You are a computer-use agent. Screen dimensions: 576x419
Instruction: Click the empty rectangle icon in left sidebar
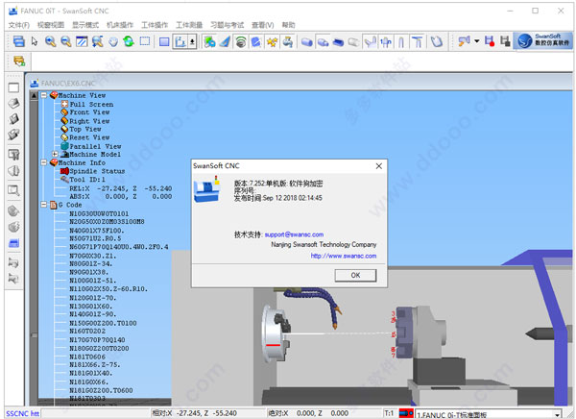[13, 87]
